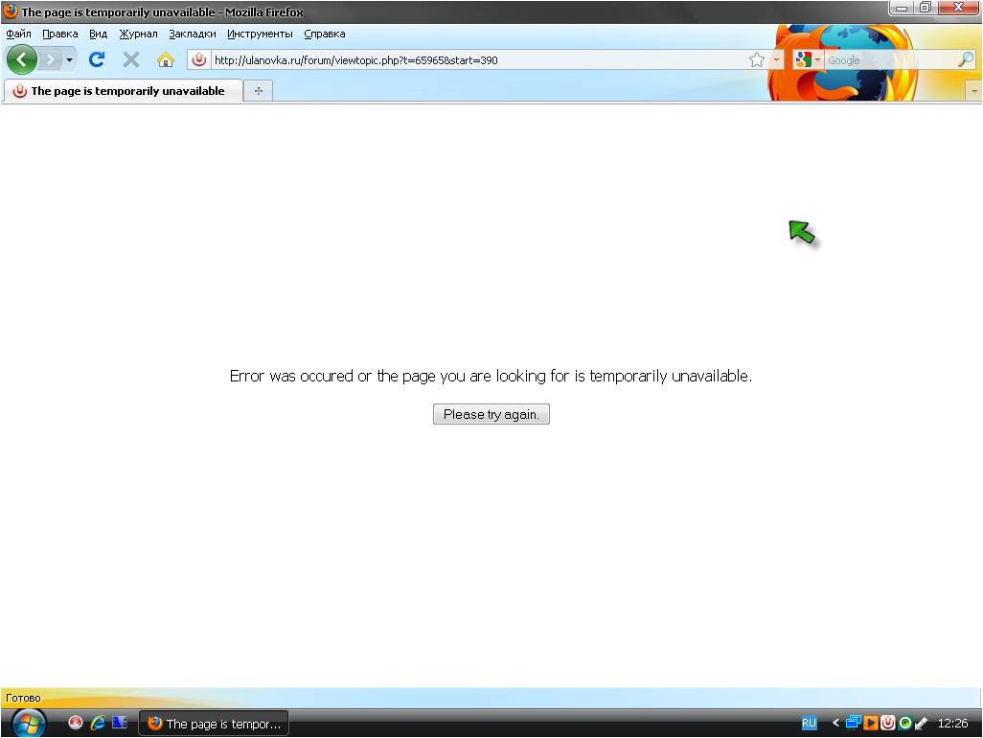Viewport: 983px width, 738px height.
Task: Click the 'Готово' status bar text
Action: [23, 698]
